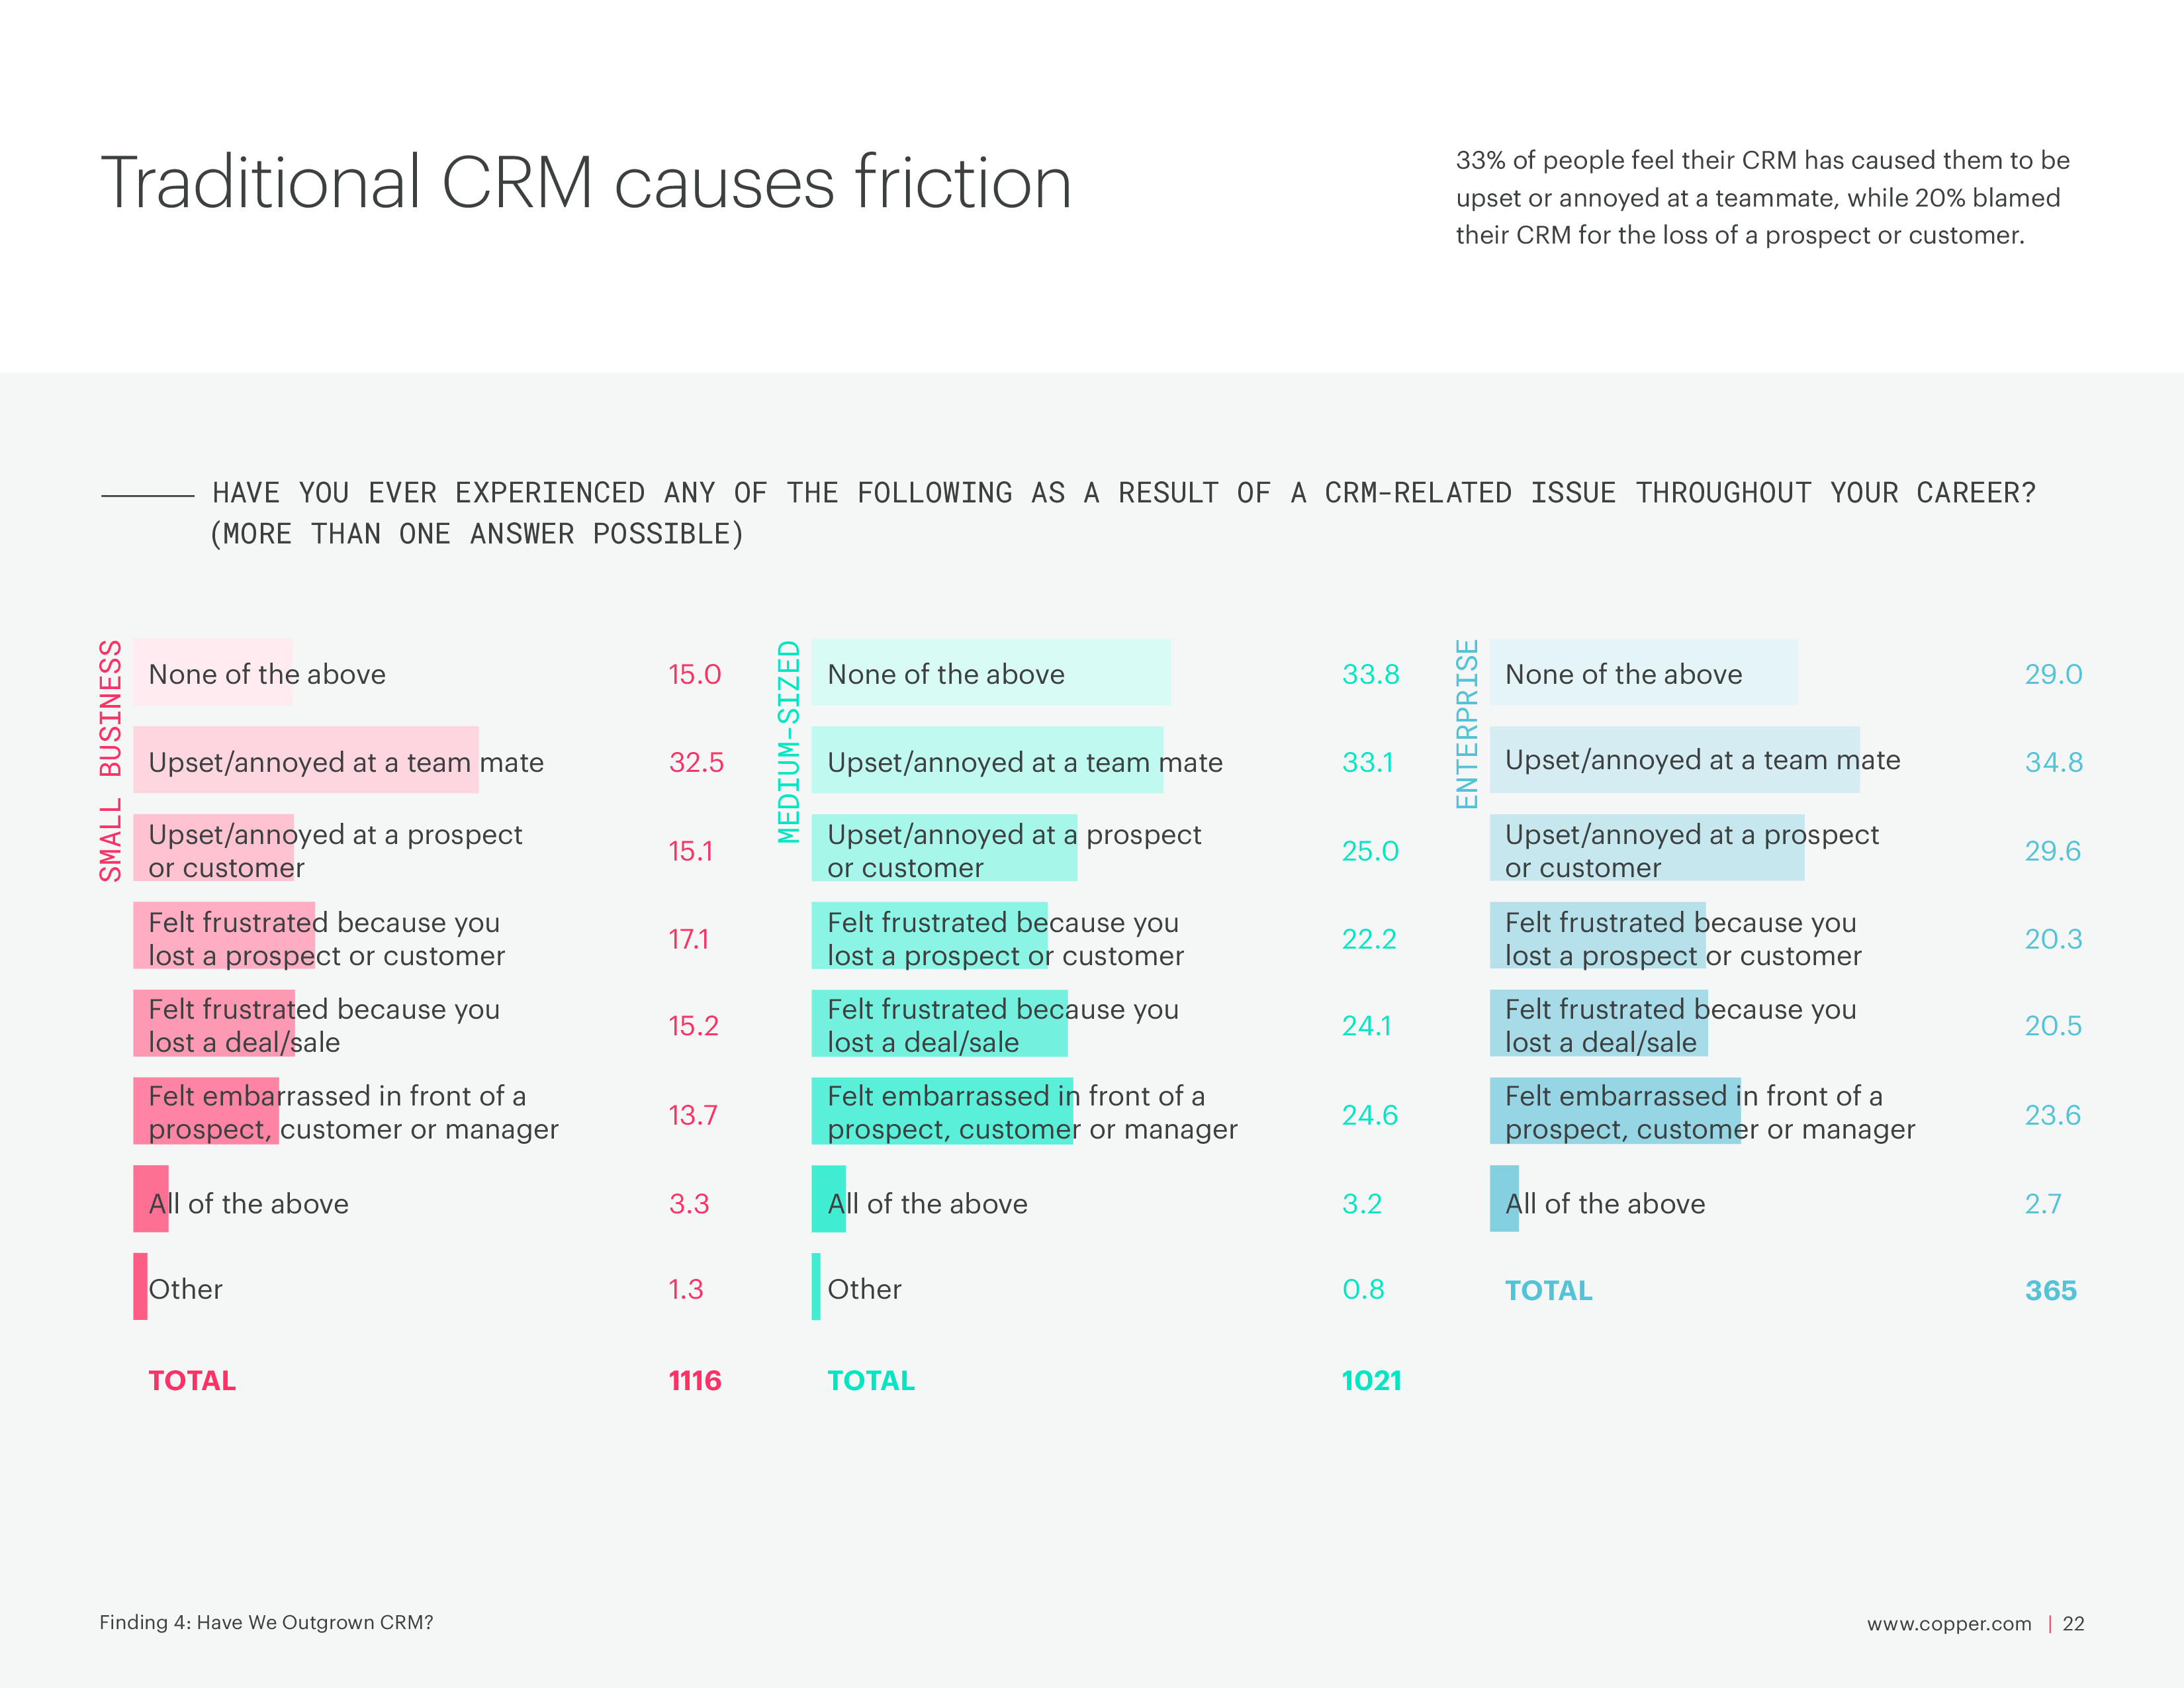2184x1688 pixels.
Task: Click the vertical MEDIUM-SIZED label
Action: [789, 741]
